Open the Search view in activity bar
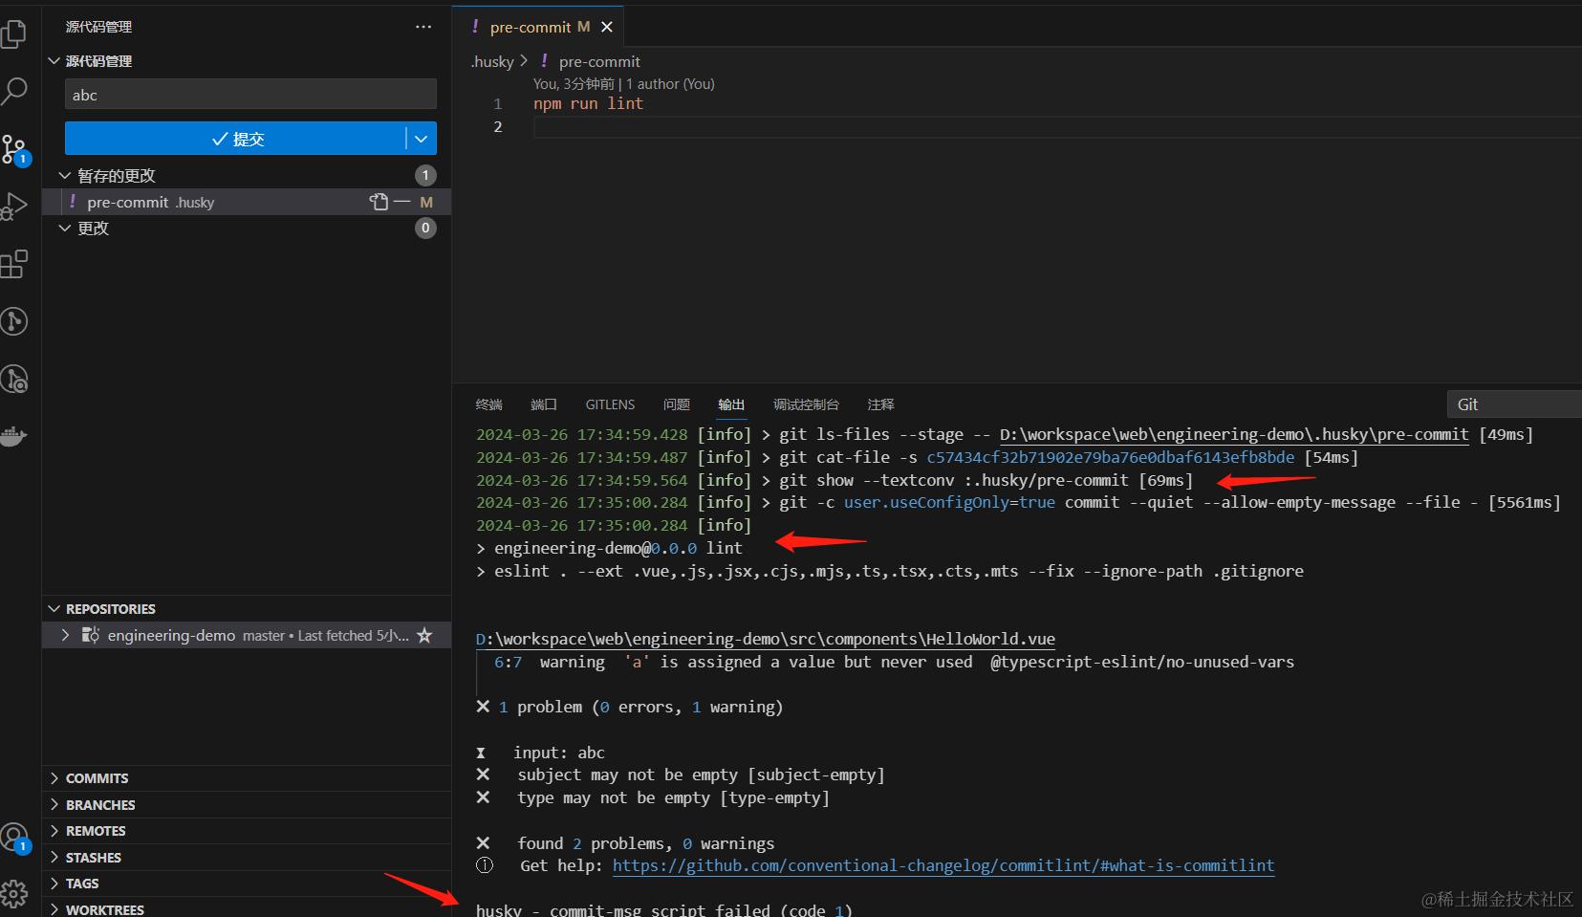 (13, 91)
